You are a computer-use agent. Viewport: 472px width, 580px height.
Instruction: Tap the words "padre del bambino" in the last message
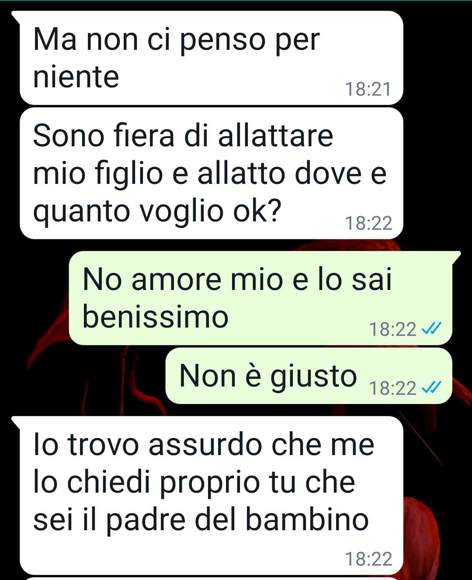237,520
